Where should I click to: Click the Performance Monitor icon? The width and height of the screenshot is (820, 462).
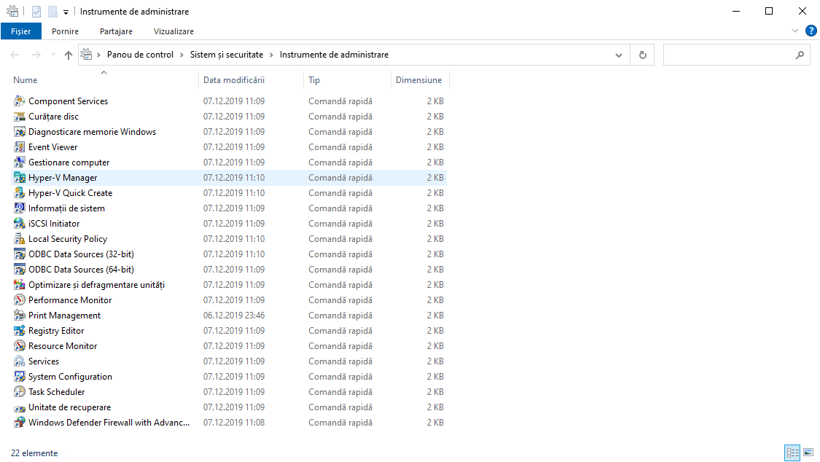click(20, 300)
